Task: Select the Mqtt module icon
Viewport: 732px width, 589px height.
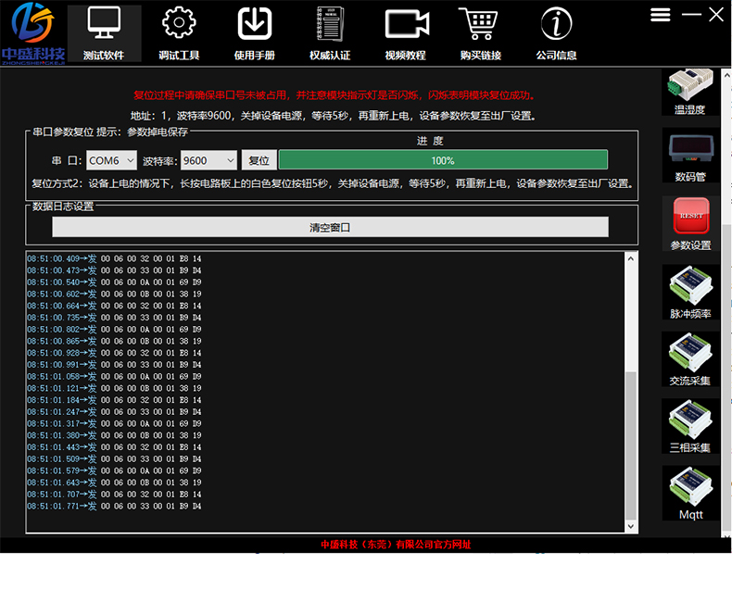Action: tap(690, 486)
